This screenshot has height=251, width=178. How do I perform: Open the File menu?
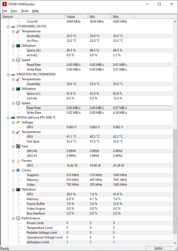(x=5, y=11)
